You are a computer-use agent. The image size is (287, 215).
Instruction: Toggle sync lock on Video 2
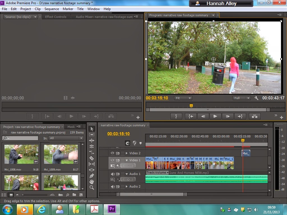click(x=118, y=153)
